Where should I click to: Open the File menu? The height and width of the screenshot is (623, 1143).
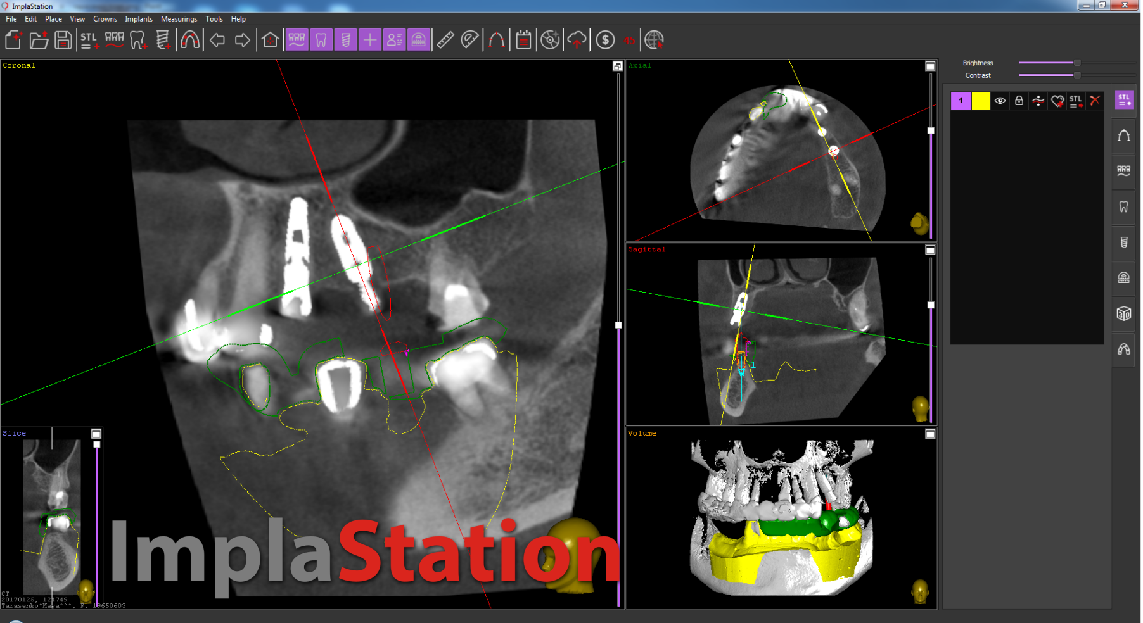pos(11,19)
